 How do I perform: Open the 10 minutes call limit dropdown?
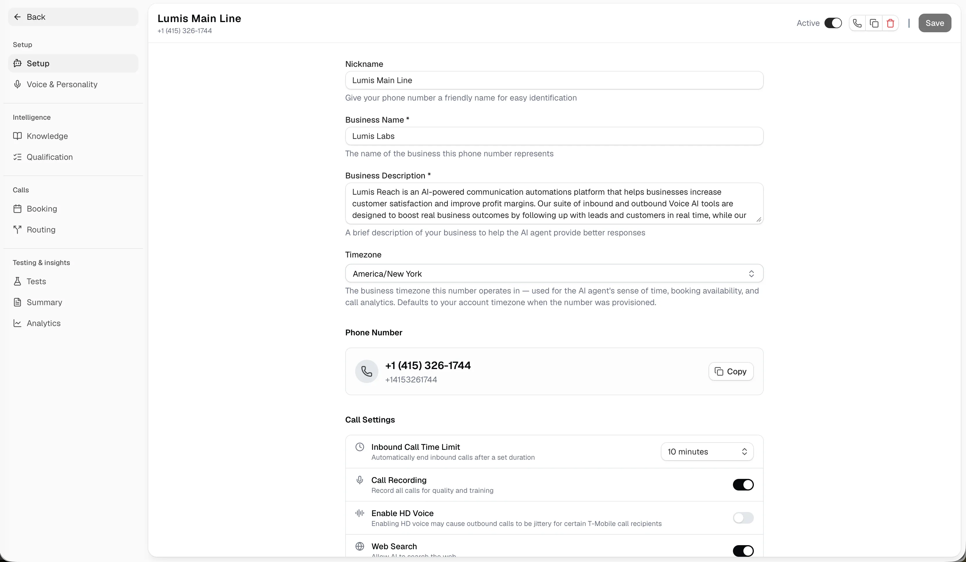707,452
